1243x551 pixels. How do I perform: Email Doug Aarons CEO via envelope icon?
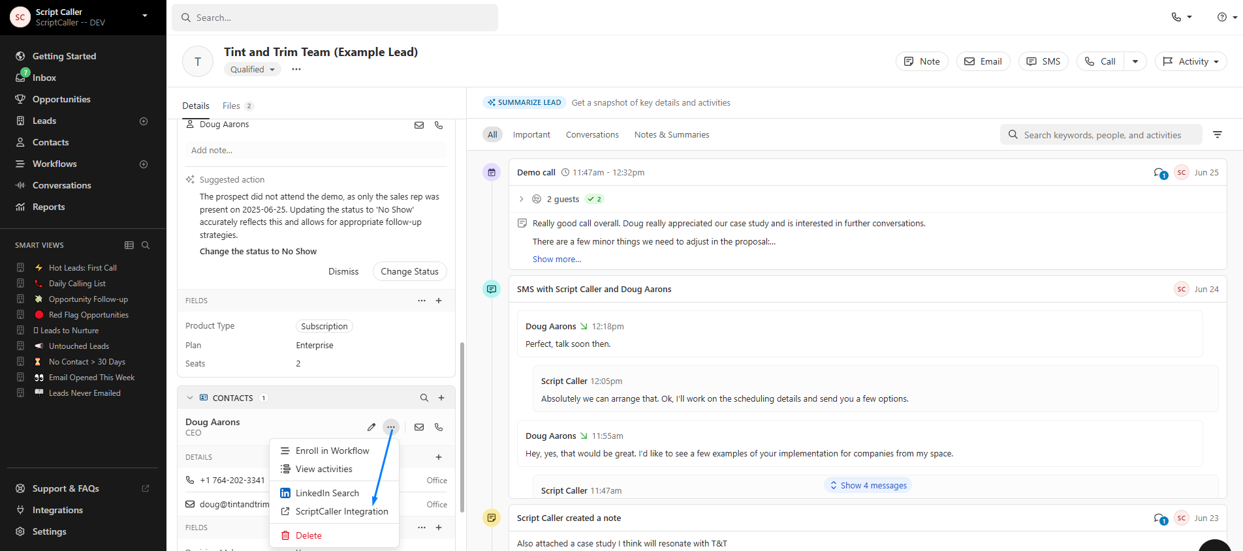[419, 427]
